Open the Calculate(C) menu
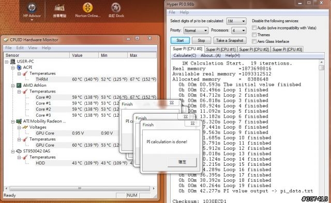 [185, 55]
